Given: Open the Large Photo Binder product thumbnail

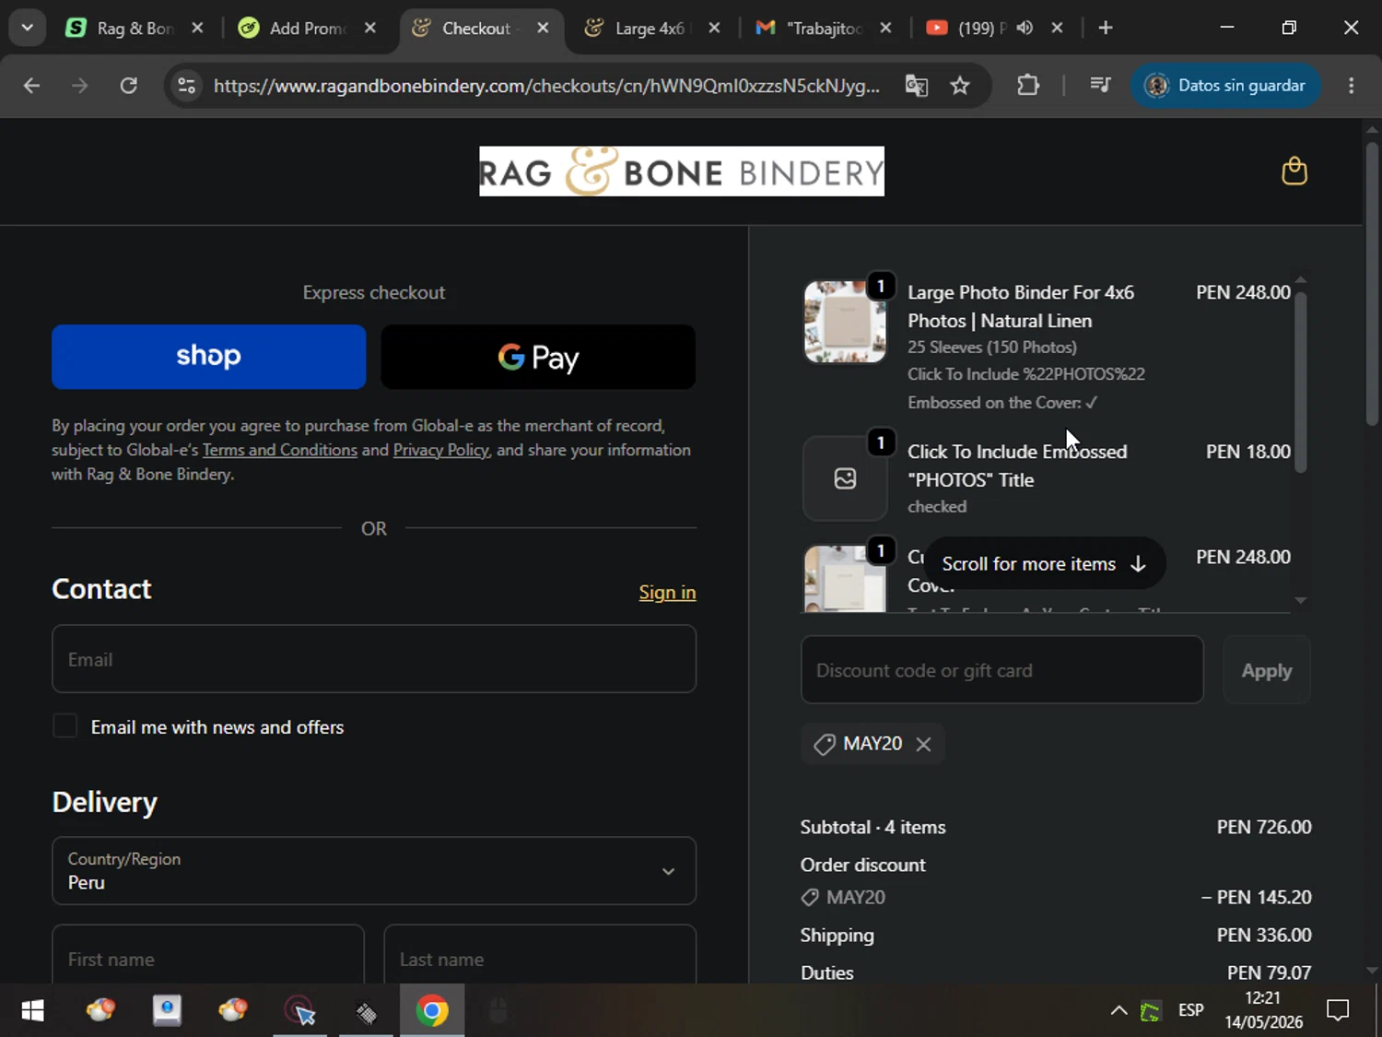Looking at the screenshot, I should tap(845, 322).
